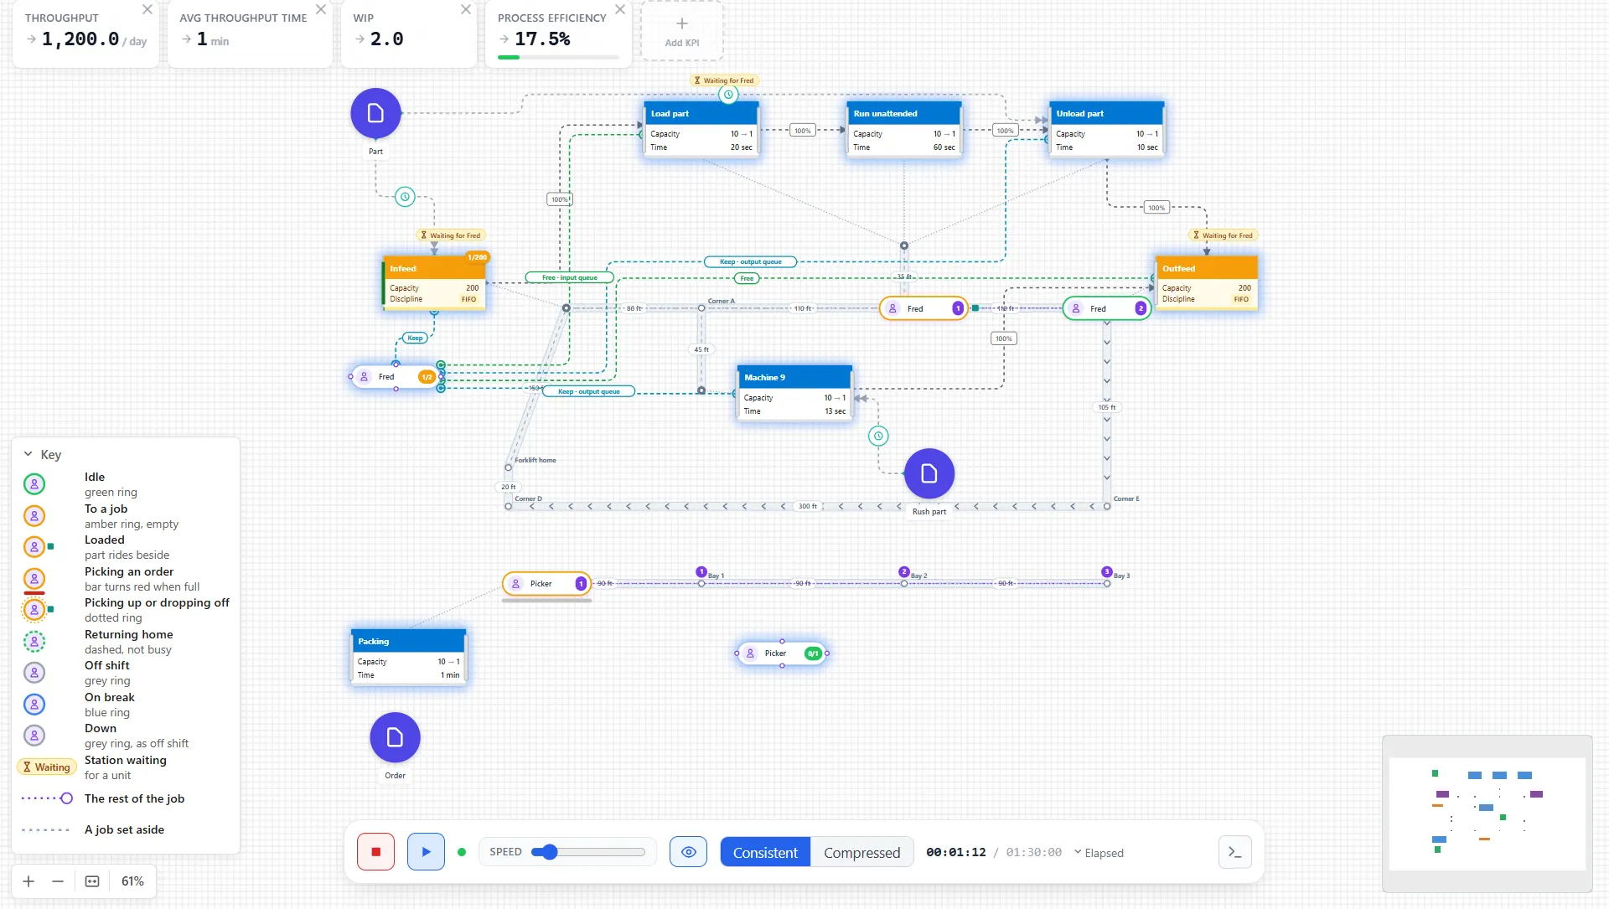Viewport: 1609px width, 909px height.
Task: Zoom out with the minus icon
Action: (x=58, y=881)
